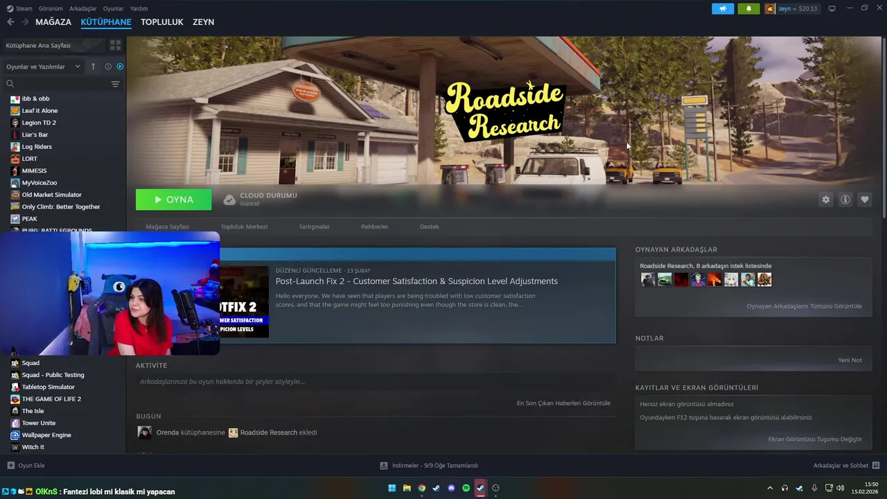The width and height of the screenshot is (887, 499).
Task: Open Tartışmalar tab
Action: click(x=314, y=227)
